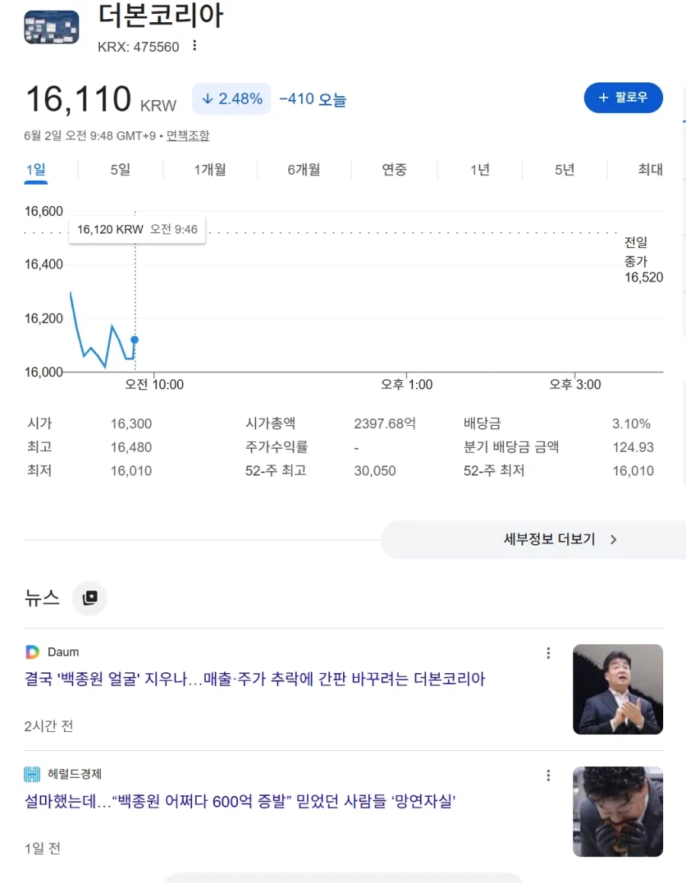Click the 분기 배당금 금액 value 124.93
The height and width of the screenshot is (883, 686).
click(x=633, y=447)
